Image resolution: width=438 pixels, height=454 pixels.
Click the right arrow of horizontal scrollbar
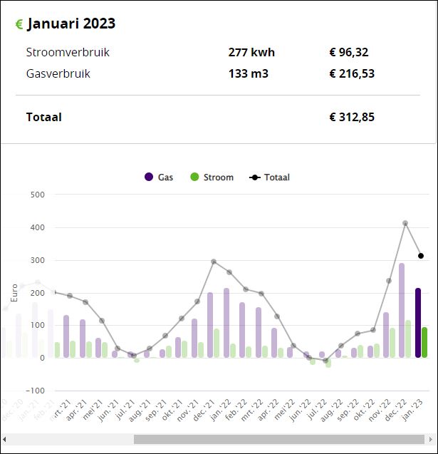tap(432, 439)
